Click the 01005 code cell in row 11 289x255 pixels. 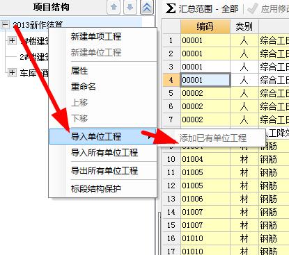(205, 172)
